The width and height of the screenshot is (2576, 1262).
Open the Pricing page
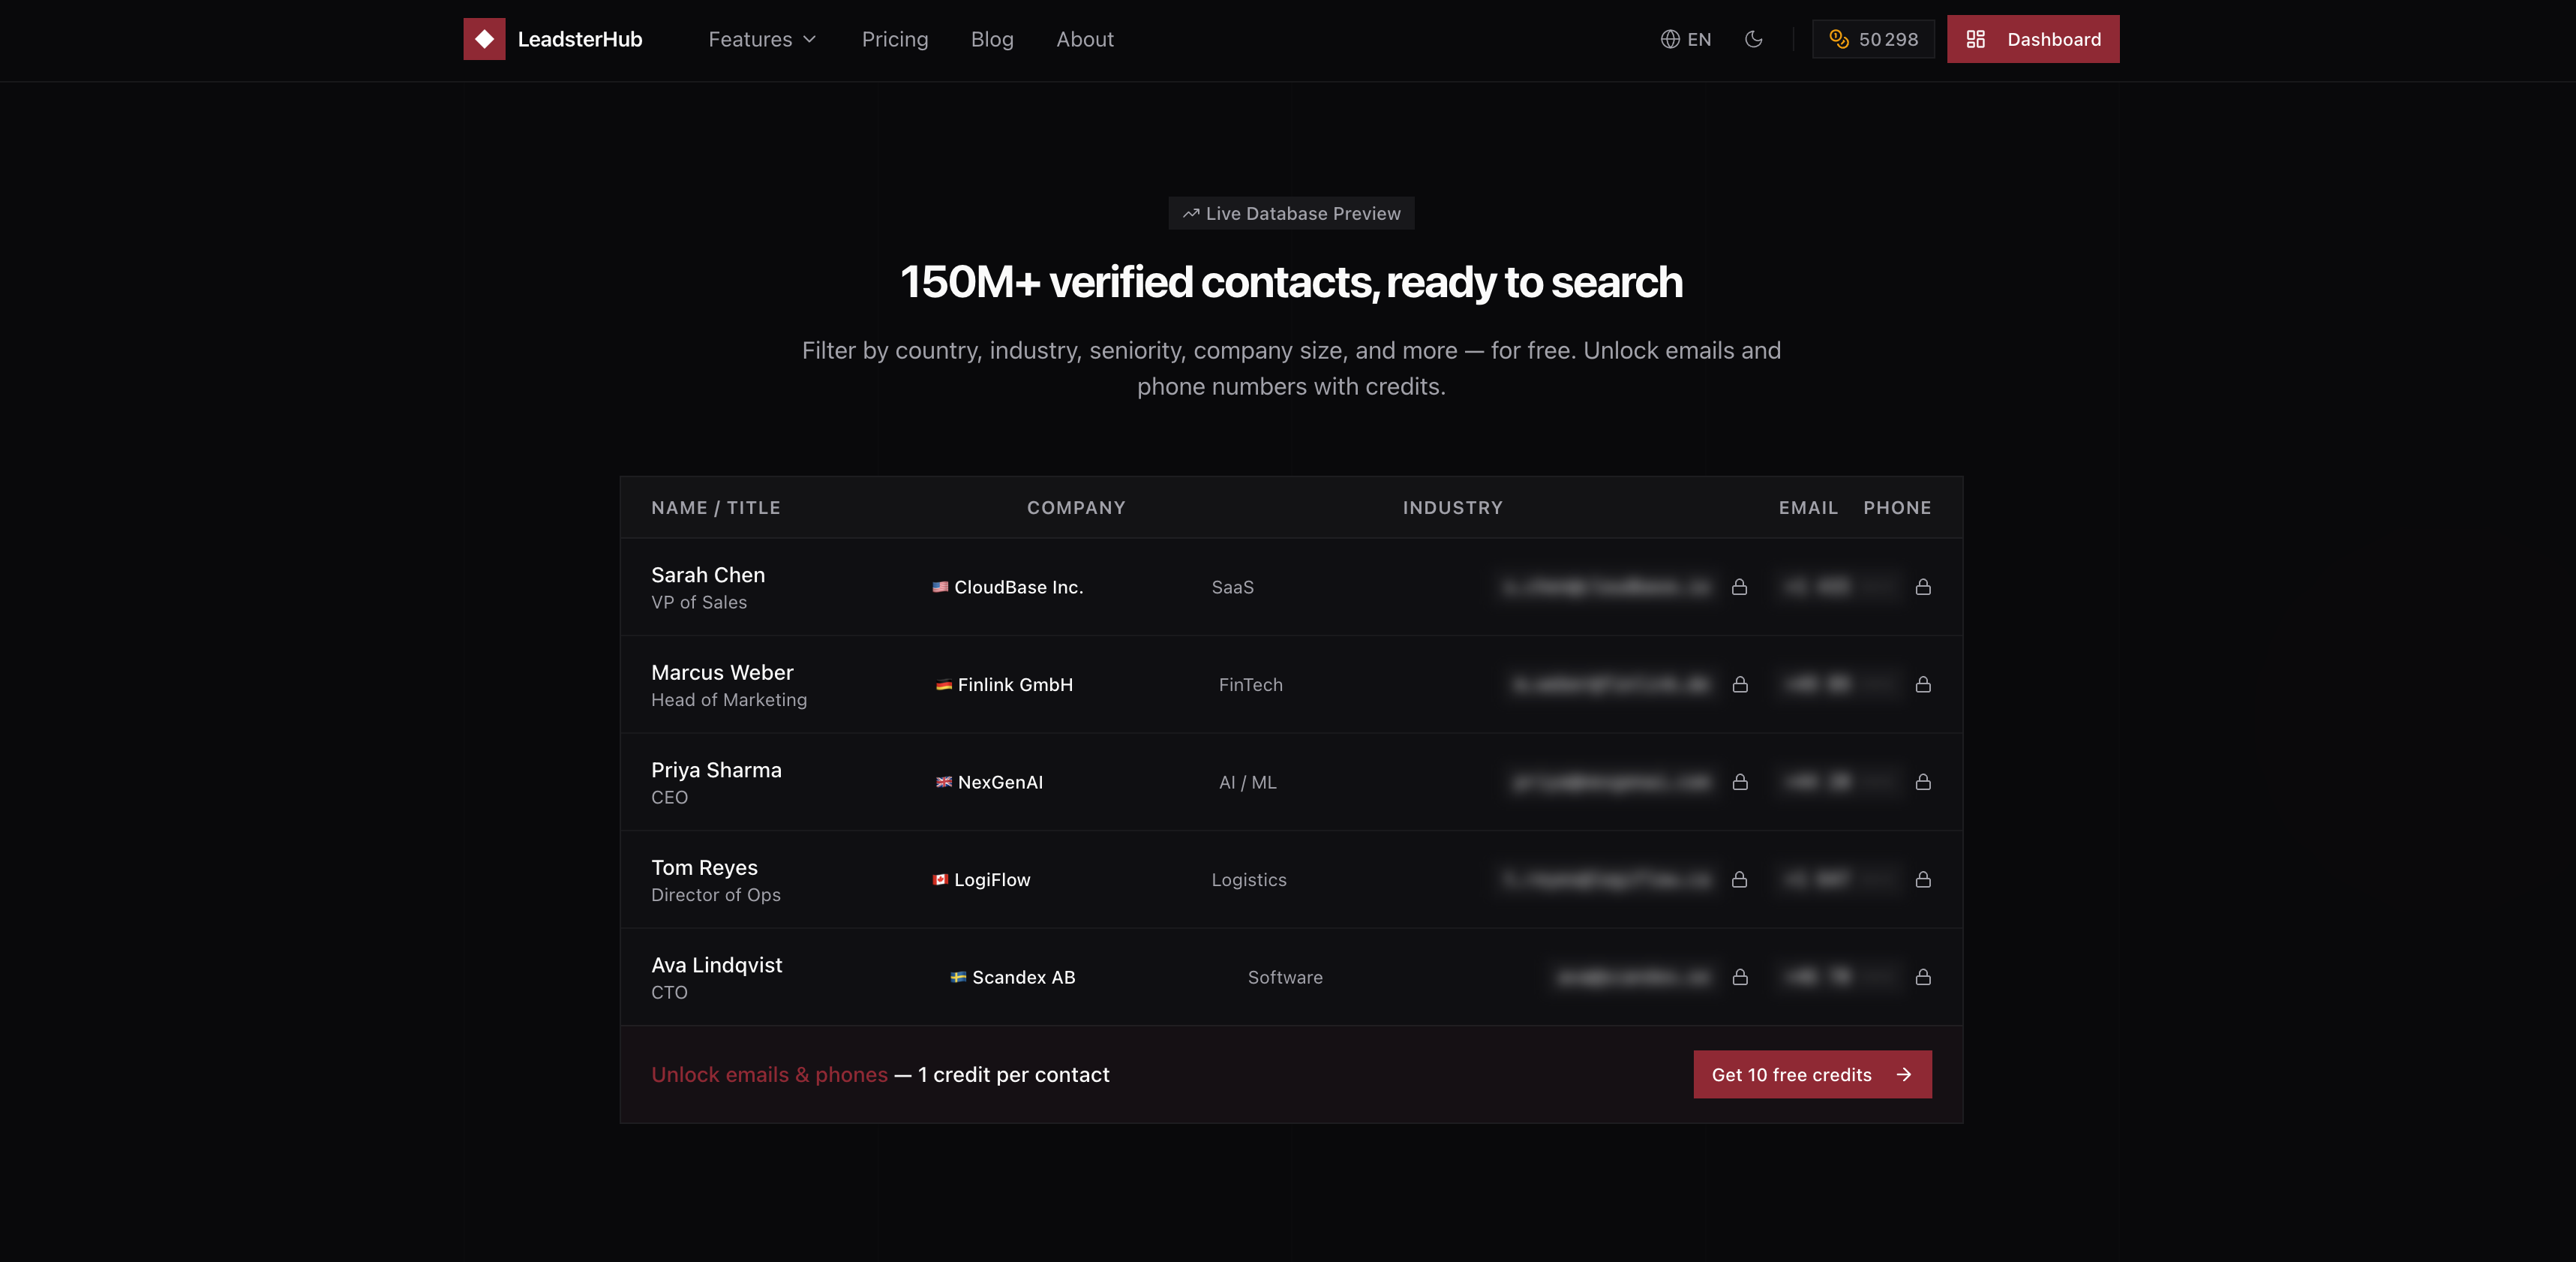pos(894,39)
